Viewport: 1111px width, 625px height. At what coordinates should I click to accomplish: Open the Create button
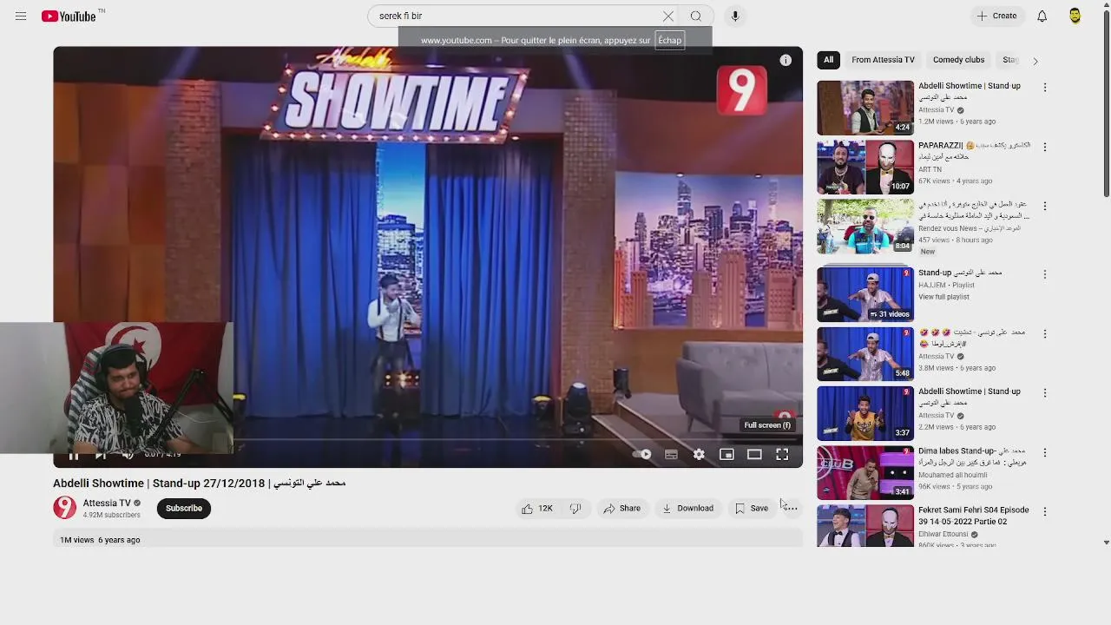click(996, 16)
